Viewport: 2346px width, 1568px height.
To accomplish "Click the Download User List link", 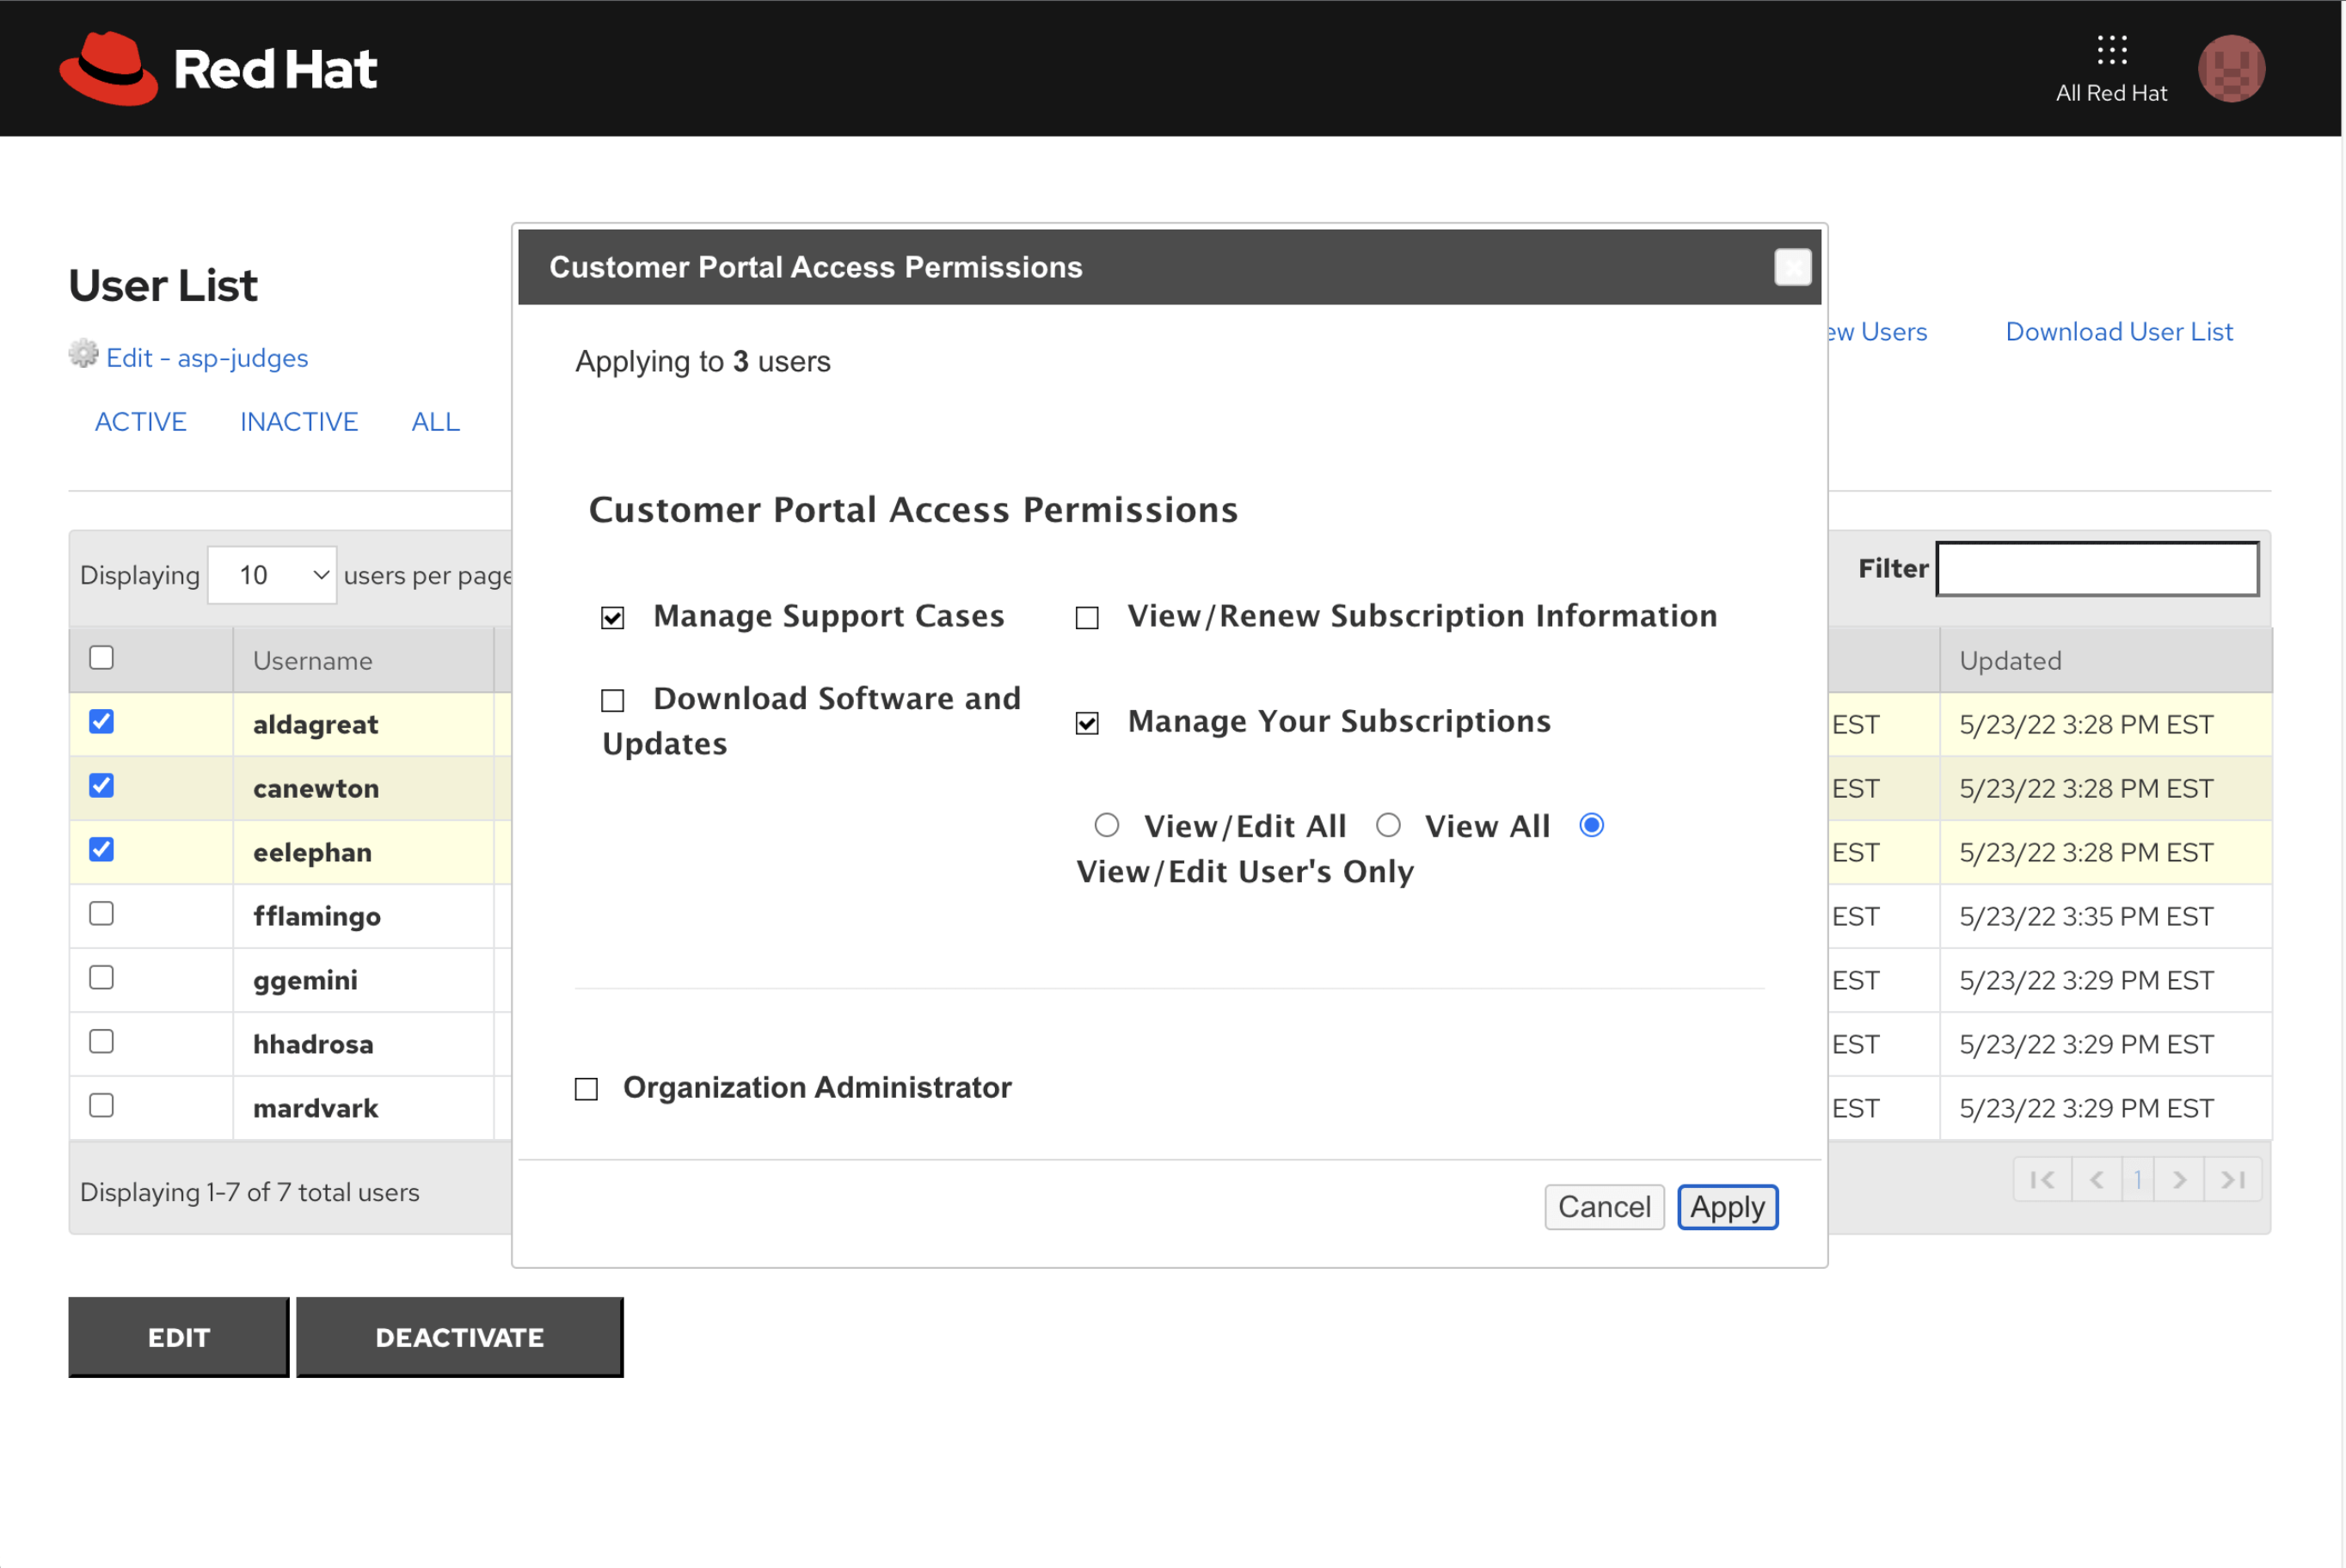I will [2118, 332].
